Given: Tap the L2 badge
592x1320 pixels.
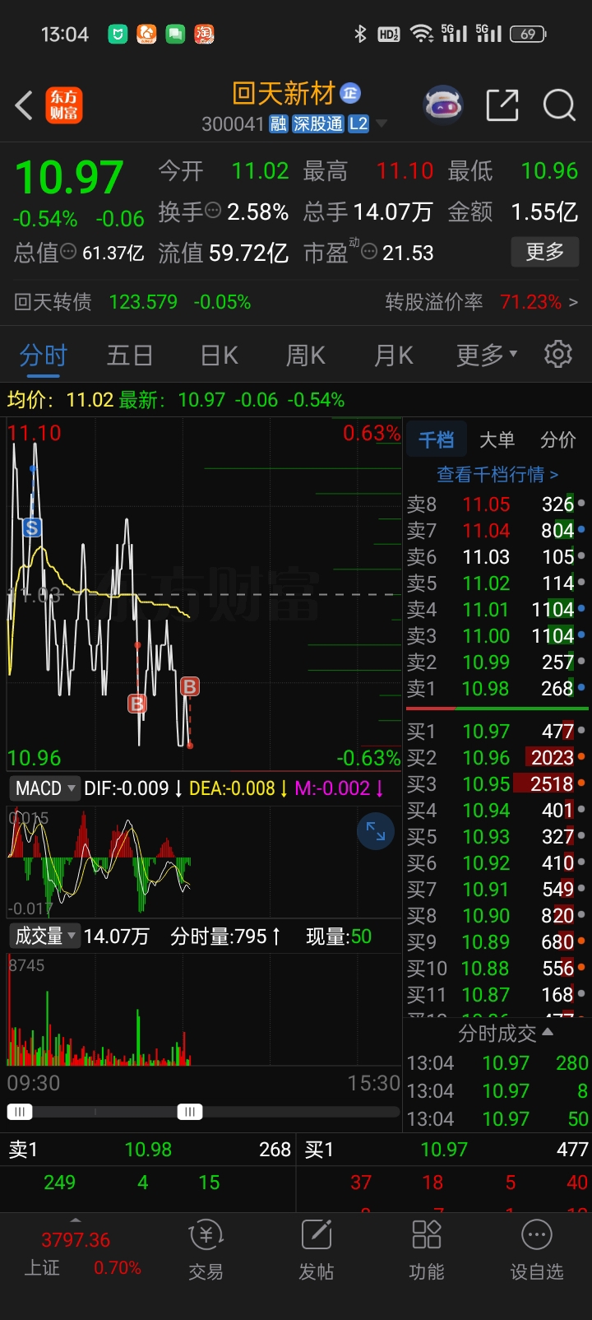Looking at the screenshot, I should (358, 123).
